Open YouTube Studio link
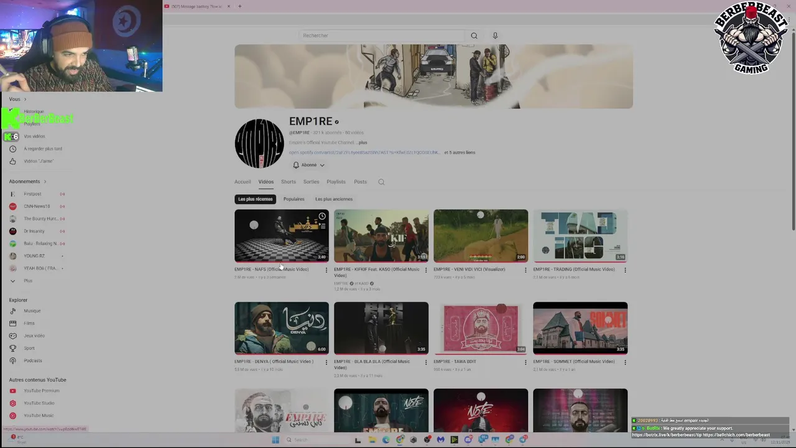This screenshot has height=448, width=796. tap(39, 403)
